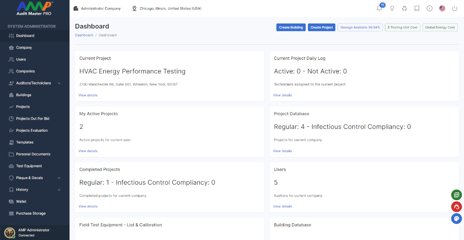Click the recycle icon in top bar

[x=404, y=8]
